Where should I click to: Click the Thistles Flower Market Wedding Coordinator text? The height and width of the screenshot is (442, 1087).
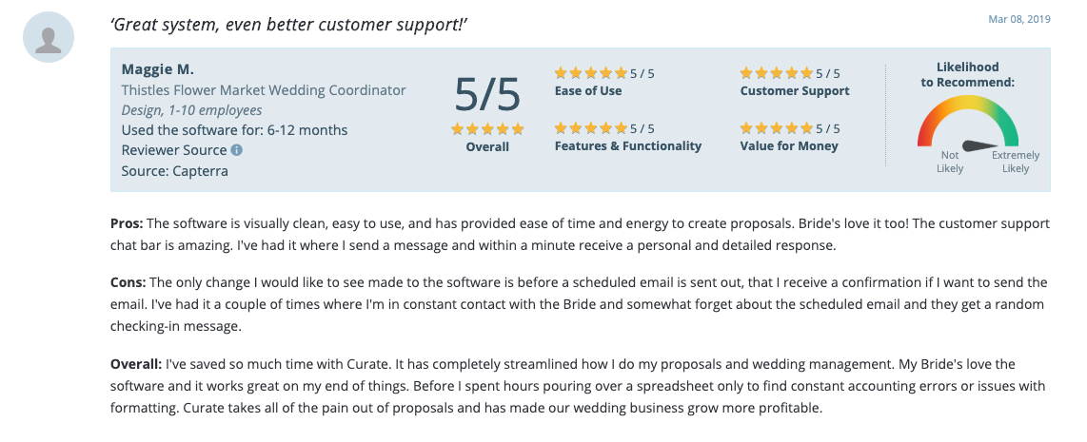click(x=264, y=90)
